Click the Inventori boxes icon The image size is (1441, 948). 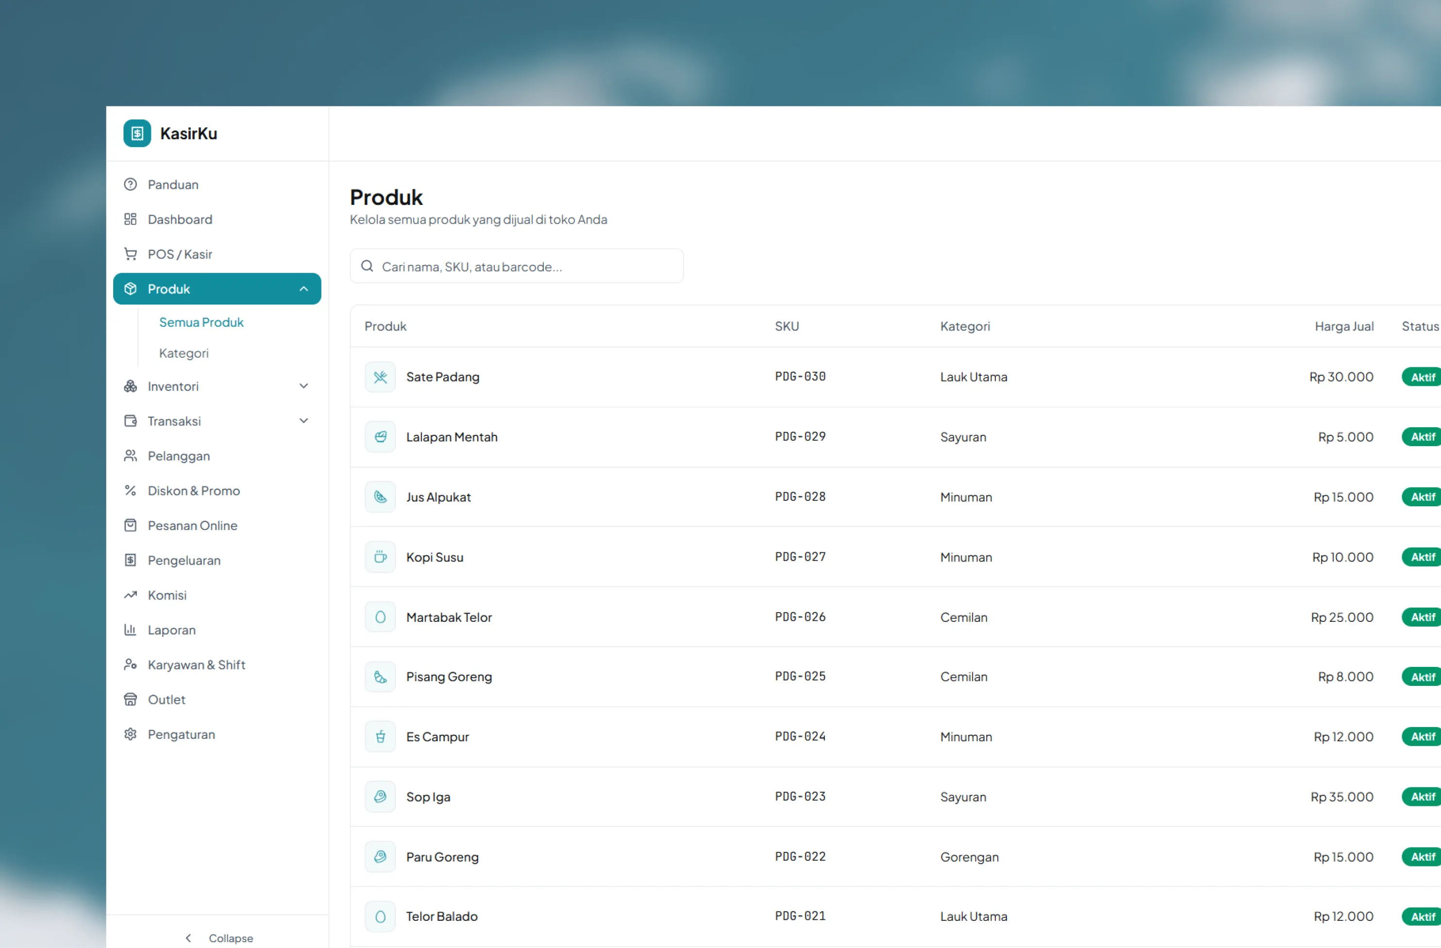pos(130,386)
